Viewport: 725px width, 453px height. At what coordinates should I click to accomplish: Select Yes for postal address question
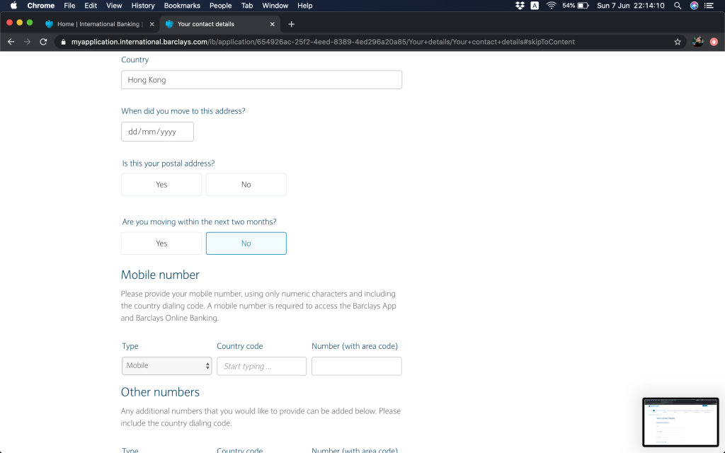(161, 185)
